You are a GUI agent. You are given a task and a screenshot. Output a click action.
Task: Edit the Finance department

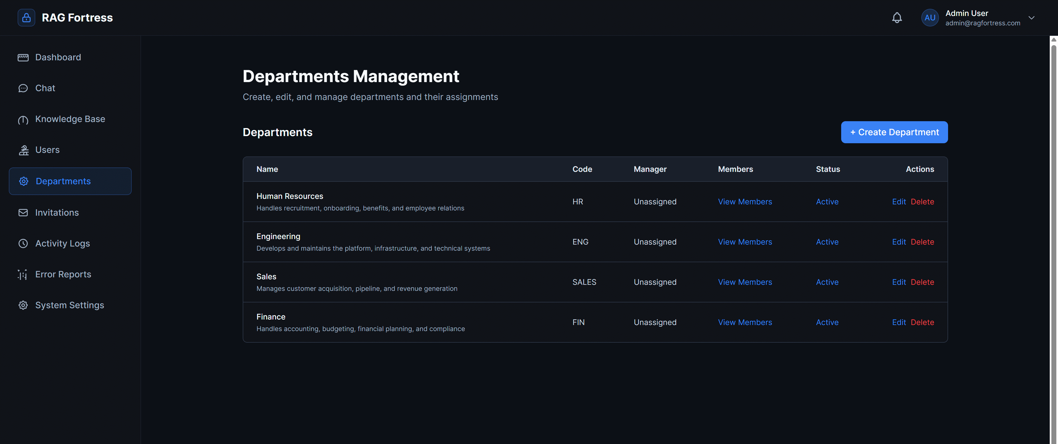click(x=900, y=322)
